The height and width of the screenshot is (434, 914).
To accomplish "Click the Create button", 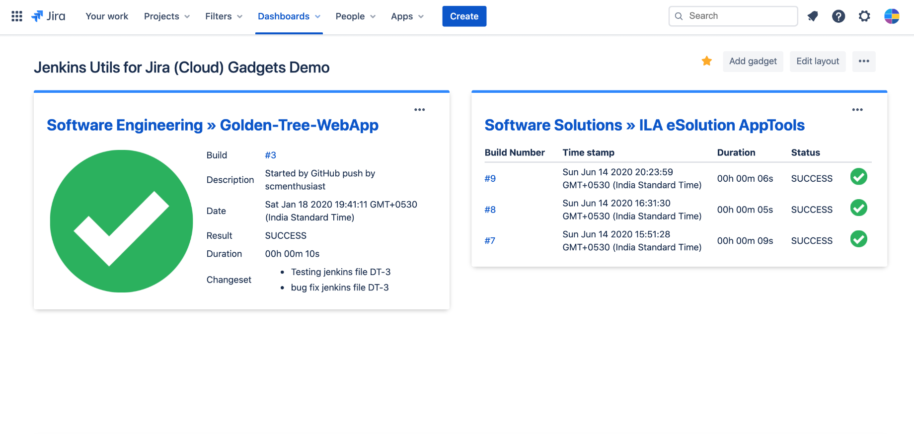I will pyautogui.click(x=464, y=16).
